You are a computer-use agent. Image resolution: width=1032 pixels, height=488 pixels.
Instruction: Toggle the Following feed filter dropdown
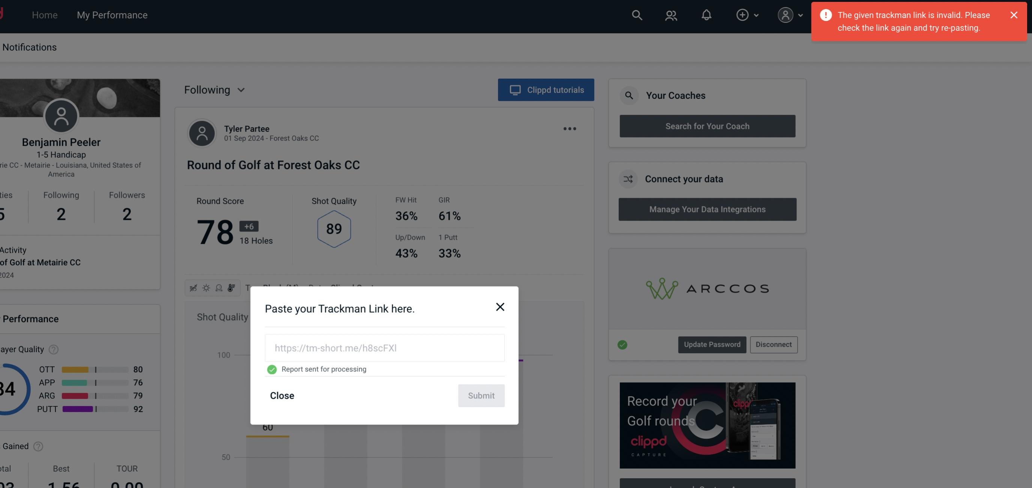pos(214,90)
